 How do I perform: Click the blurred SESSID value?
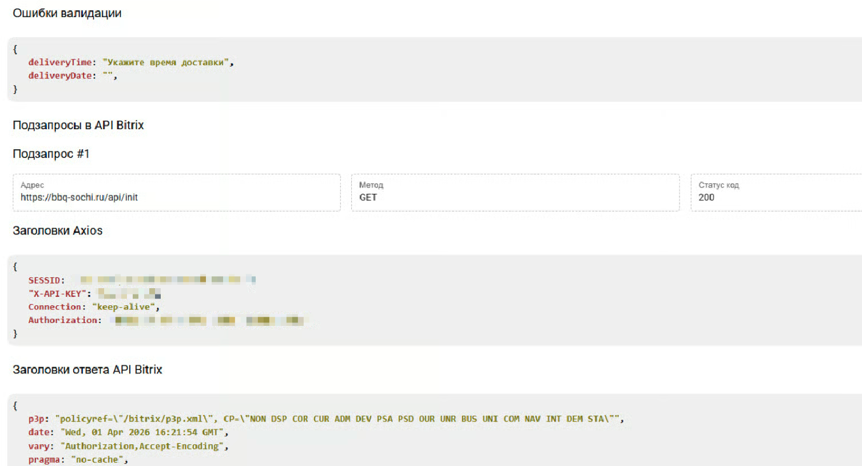(x=167, y=280)
